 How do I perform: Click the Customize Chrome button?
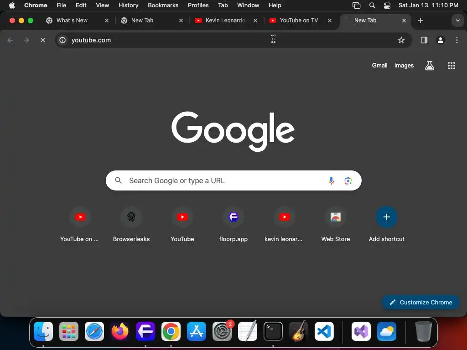tap(420, 302)
